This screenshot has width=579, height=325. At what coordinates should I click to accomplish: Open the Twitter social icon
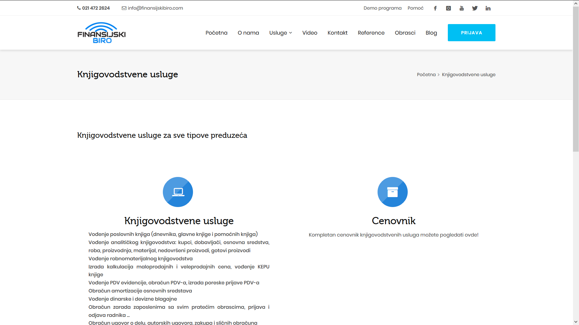click(x=475, y=8)
